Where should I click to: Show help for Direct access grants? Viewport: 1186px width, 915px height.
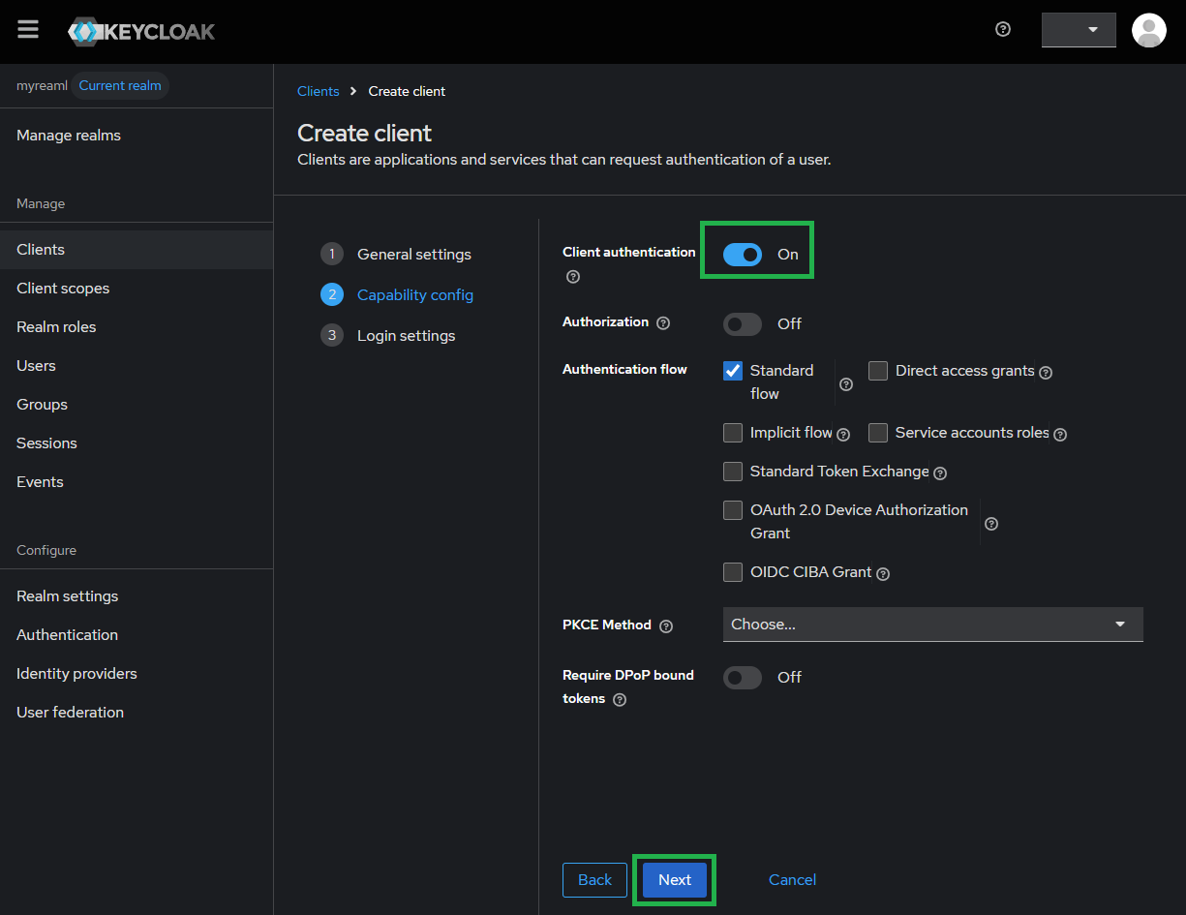tap(1046, 372)
